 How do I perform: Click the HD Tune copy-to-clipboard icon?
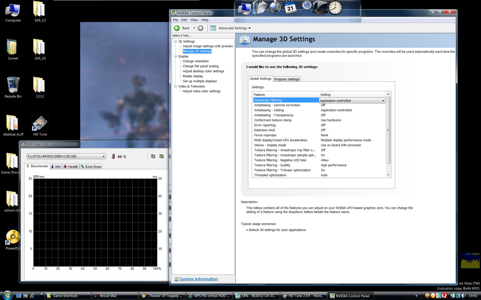point(153,156)
